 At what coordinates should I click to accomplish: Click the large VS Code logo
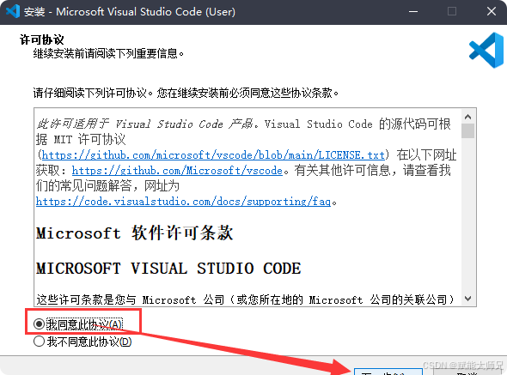[486, 50]
